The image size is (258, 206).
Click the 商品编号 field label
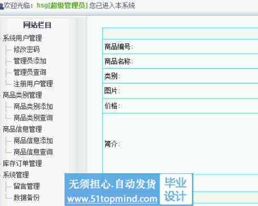[118, 47]
